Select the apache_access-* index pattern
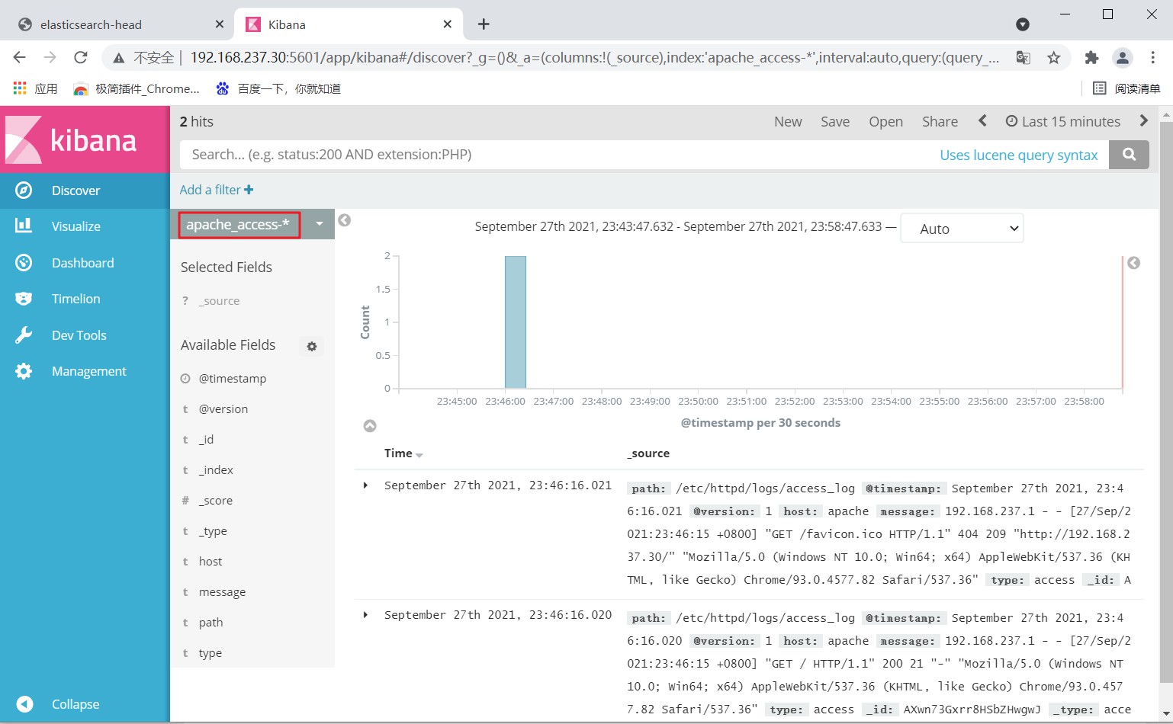The width and height of the screenshot is (1173, 724). pyautogui.click(x=239, y=224)
